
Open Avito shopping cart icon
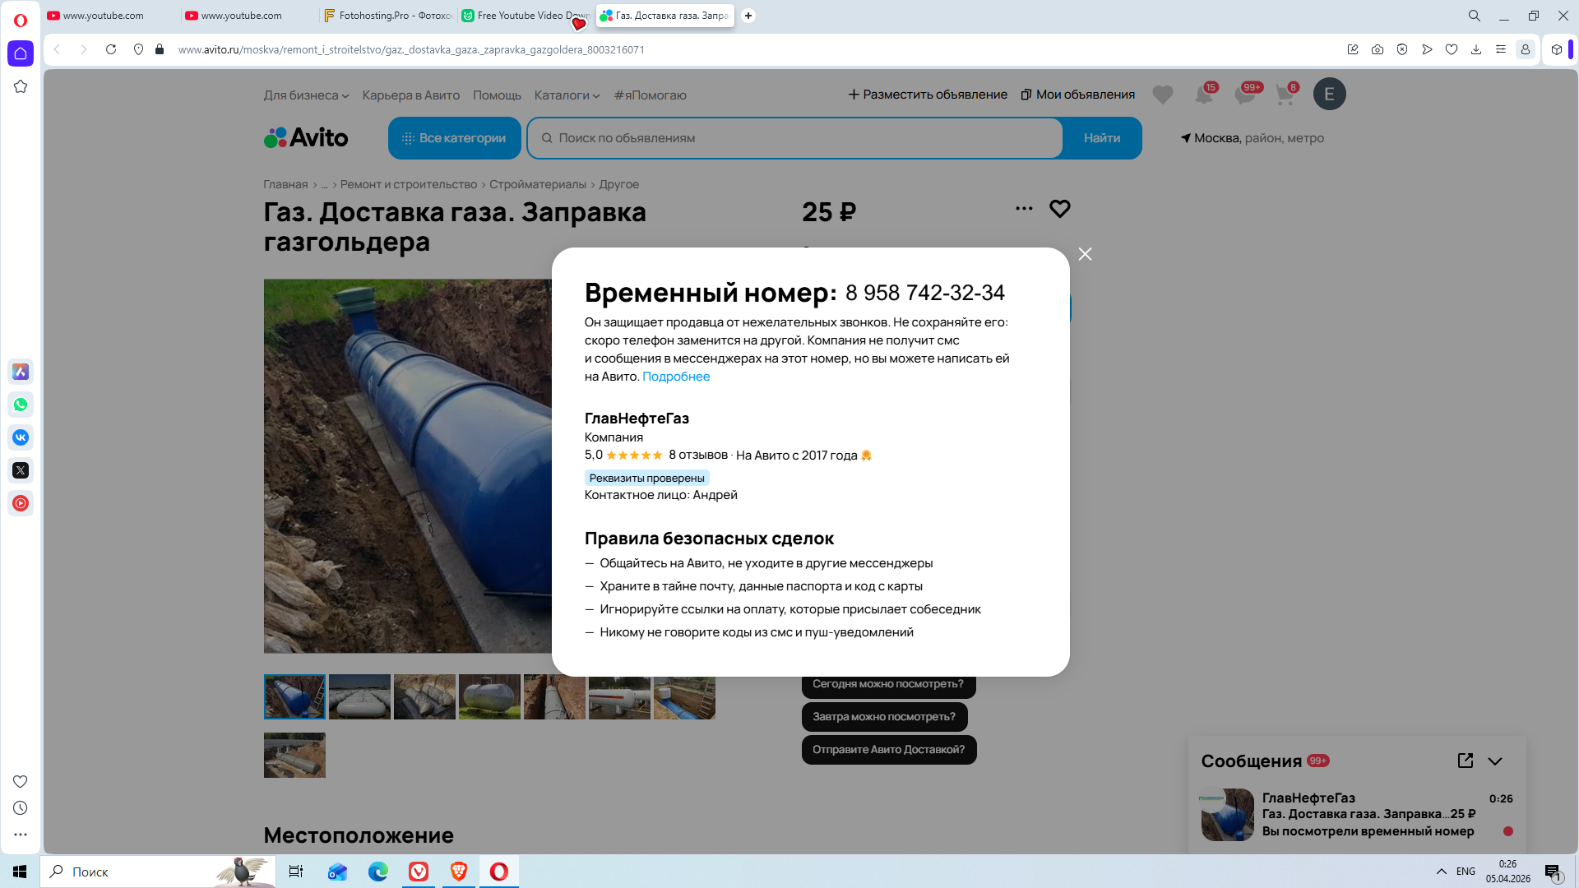click(1285, 95)
